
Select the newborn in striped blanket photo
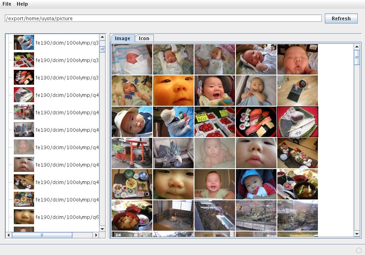pyautogui.click(x=132, y=59)
